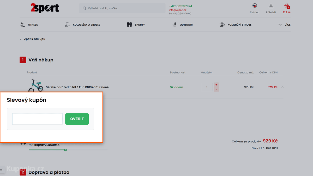This screenshot has width=313, height=176.
Task: Click the Přihlásit user icon
Action: point(271,6)
